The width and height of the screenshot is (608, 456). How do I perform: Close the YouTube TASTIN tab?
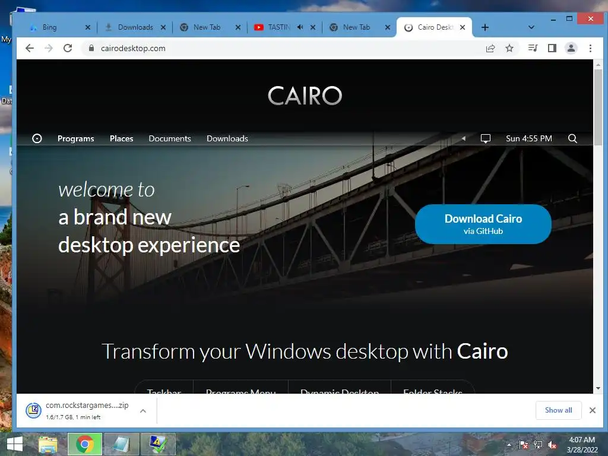click(313, 27)
